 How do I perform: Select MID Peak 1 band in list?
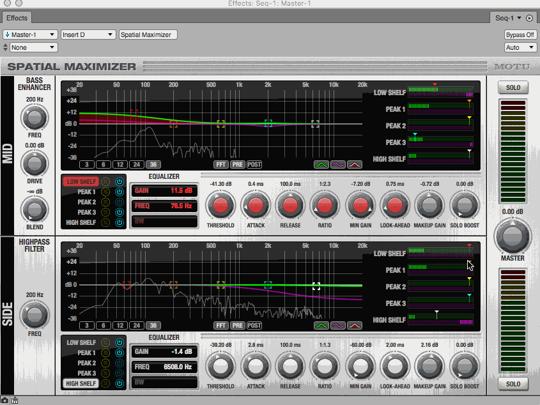(86, 192)
